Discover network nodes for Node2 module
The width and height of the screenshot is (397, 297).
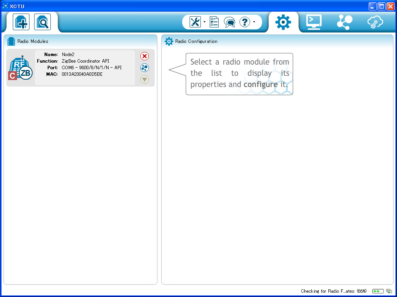145,68
